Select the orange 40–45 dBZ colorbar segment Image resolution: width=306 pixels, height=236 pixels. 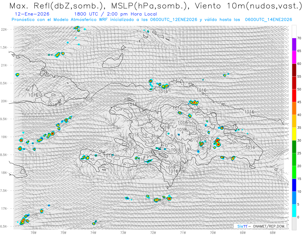pos(294,108)
